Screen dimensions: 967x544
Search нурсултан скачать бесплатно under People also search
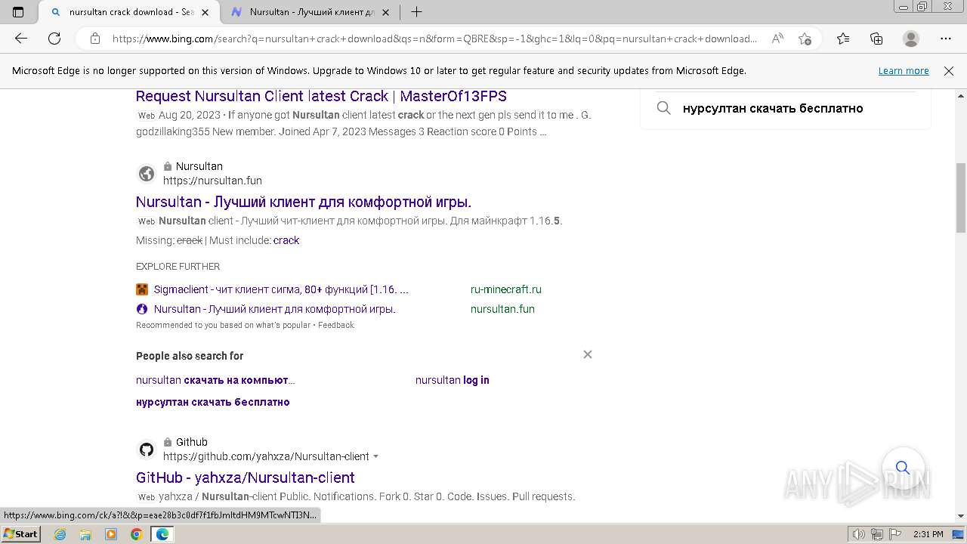tap(213, 402)
